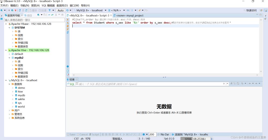Open the 编辑(E) menu

[14, 6]
